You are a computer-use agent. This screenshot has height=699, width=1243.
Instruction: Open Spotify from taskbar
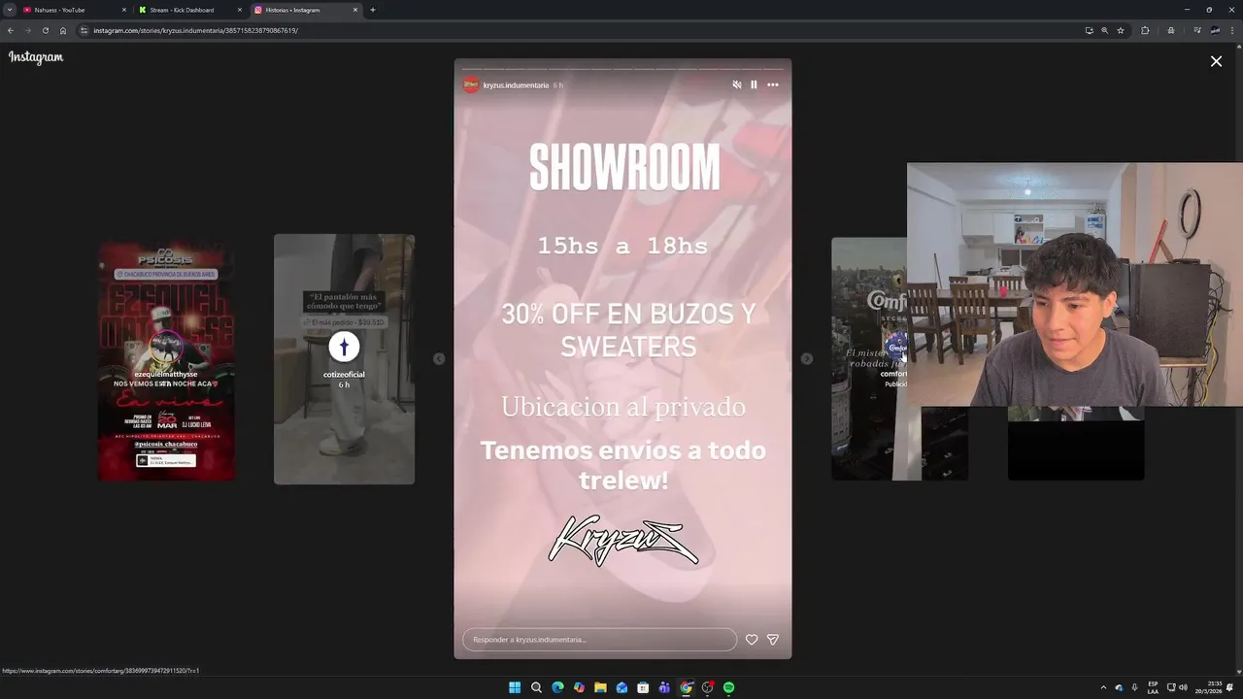click(x=728, y=687)
